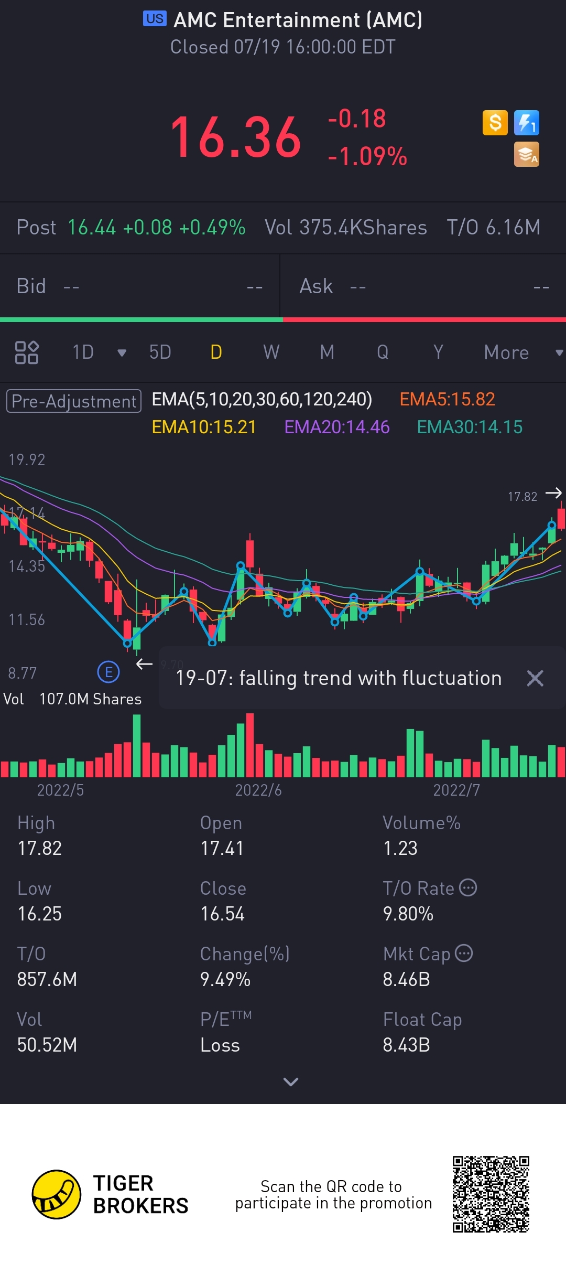Open the More timeframes dropdown
566x1285 pixels.
point(559,353)
